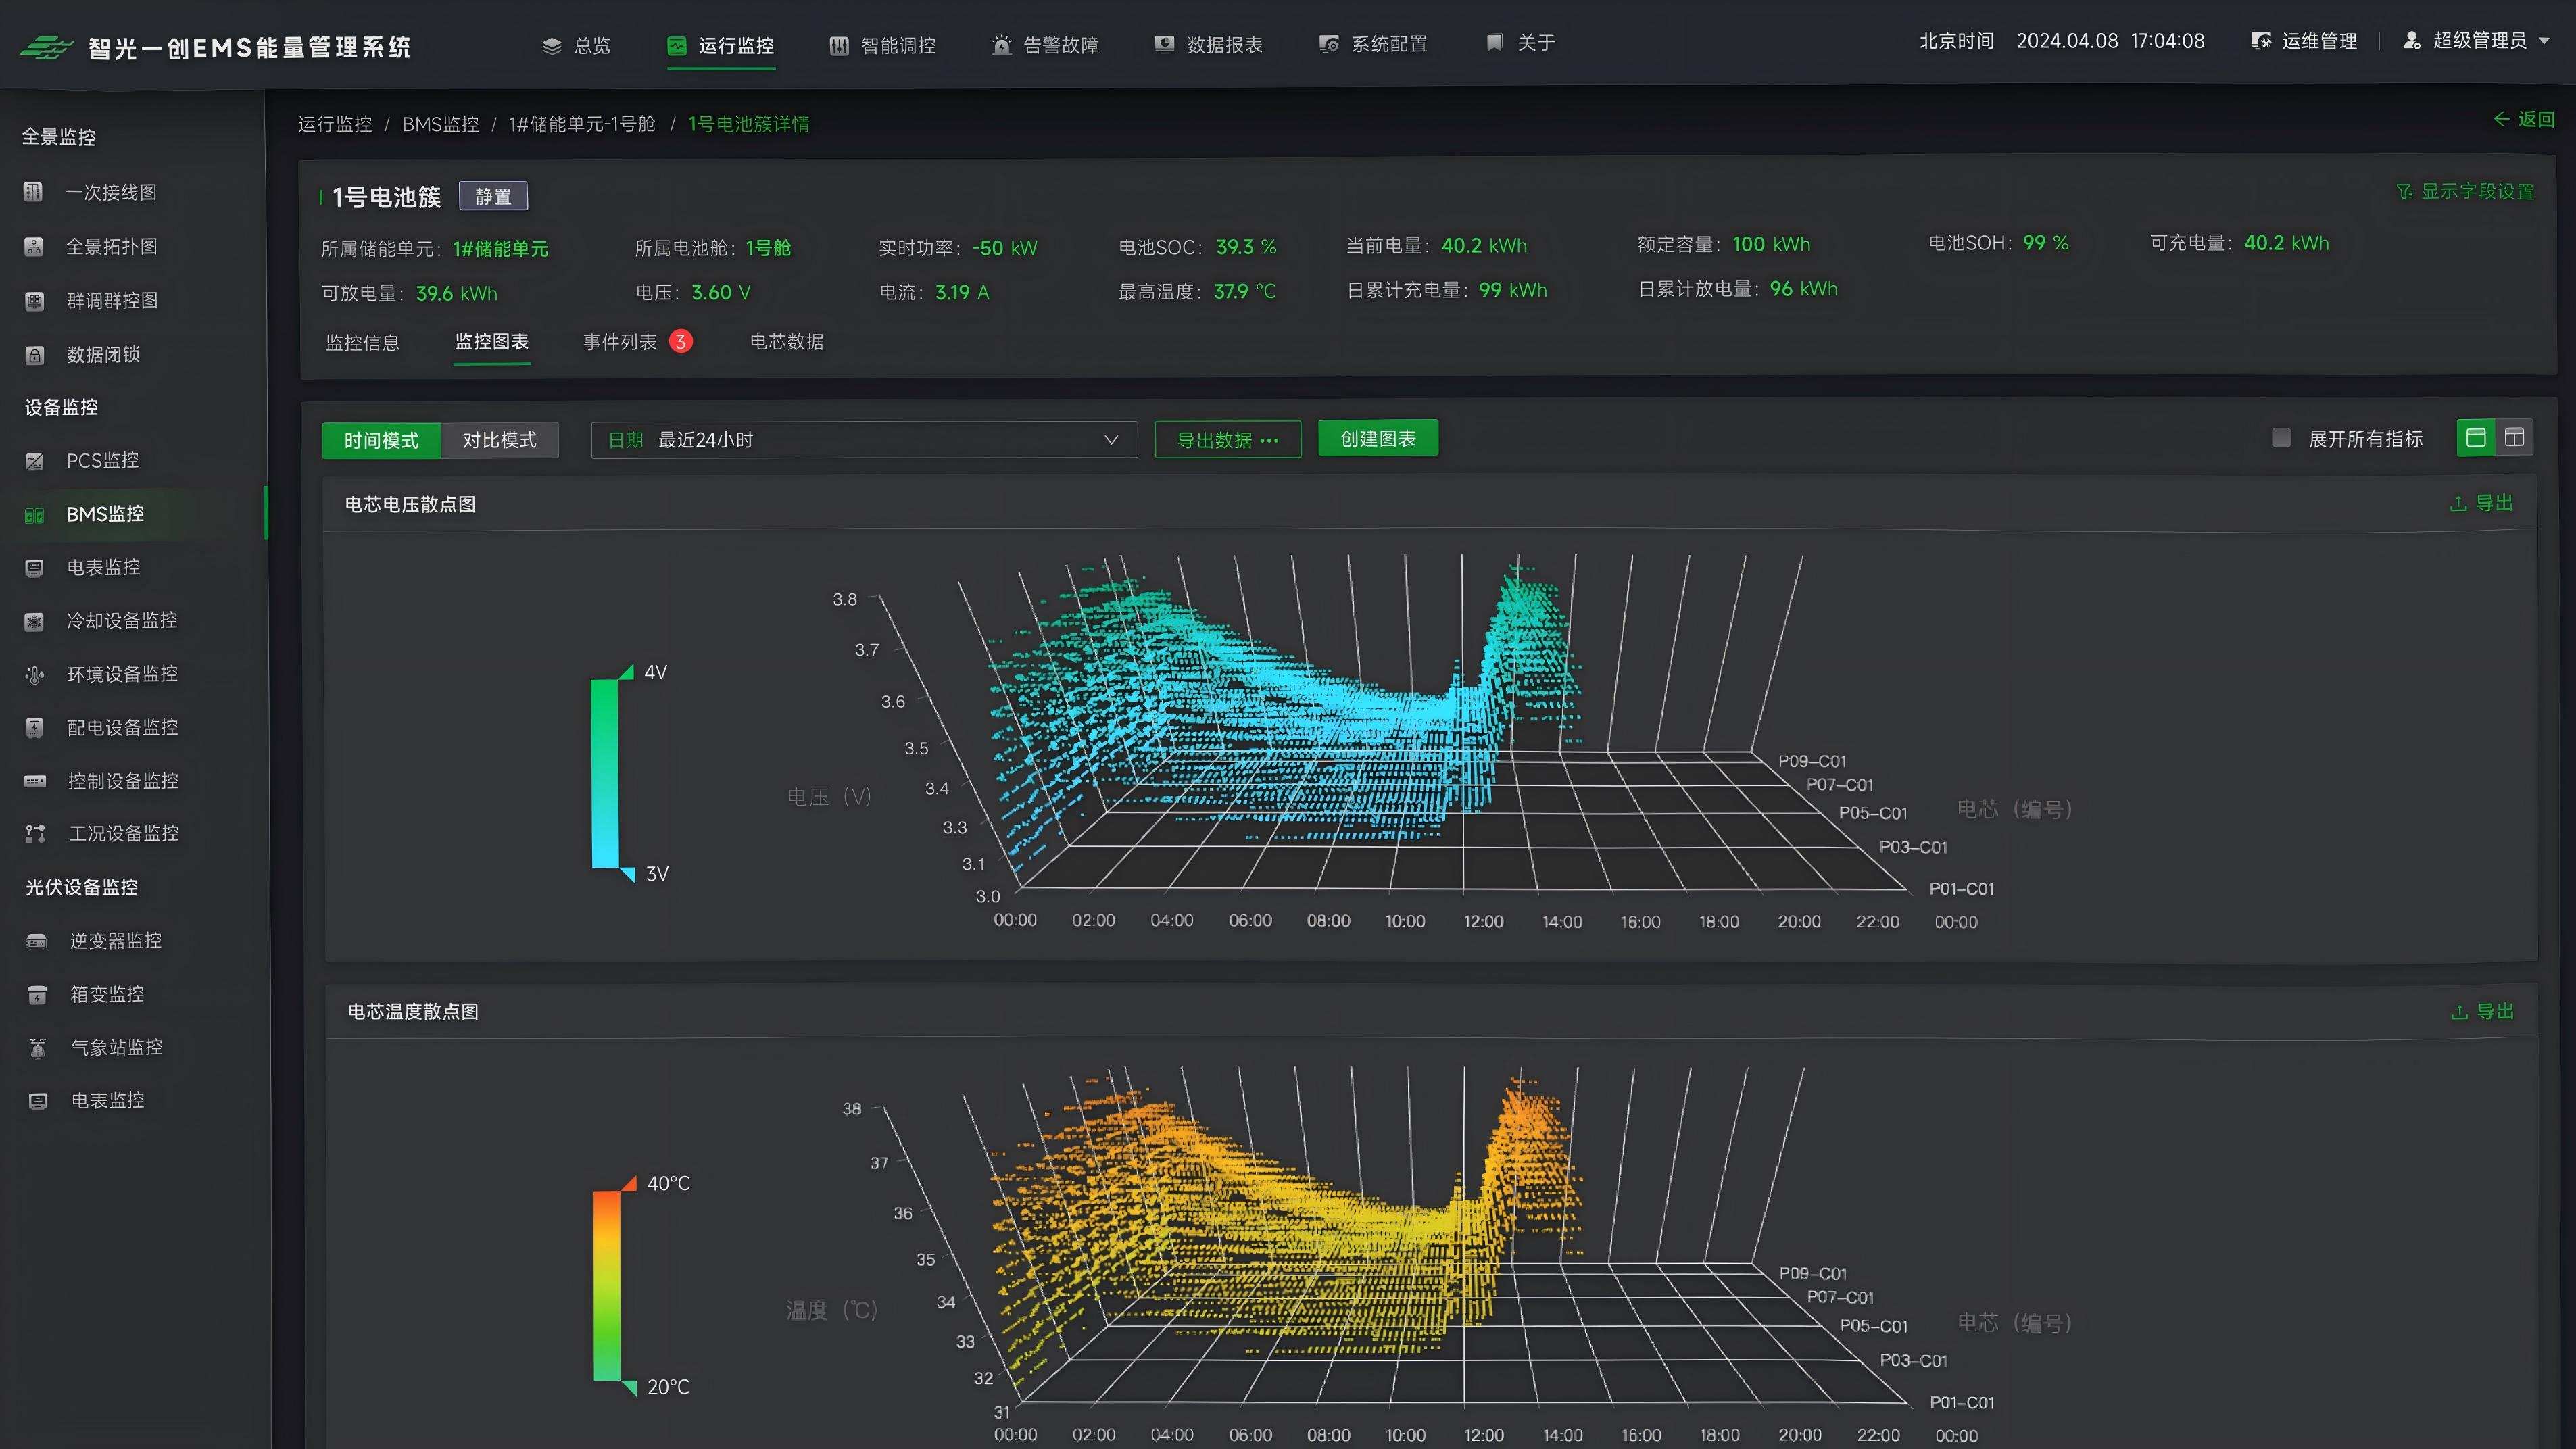Click the 创建图表 button
The height and width of the screenshot is (1449, 2576).
pyautogui.click(x=1377, y=438)
